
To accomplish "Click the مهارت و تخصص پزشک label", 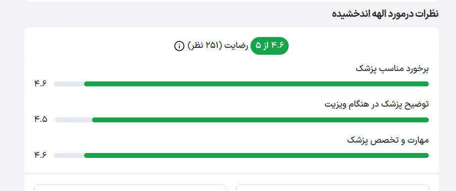I will tap(388, 140).
